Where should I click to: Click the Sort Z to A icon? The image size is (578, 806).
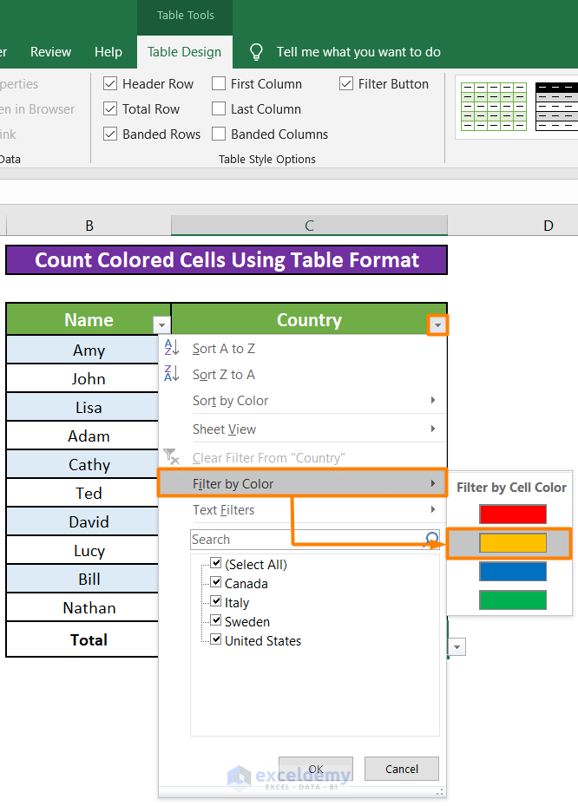(x=172, y=374)
